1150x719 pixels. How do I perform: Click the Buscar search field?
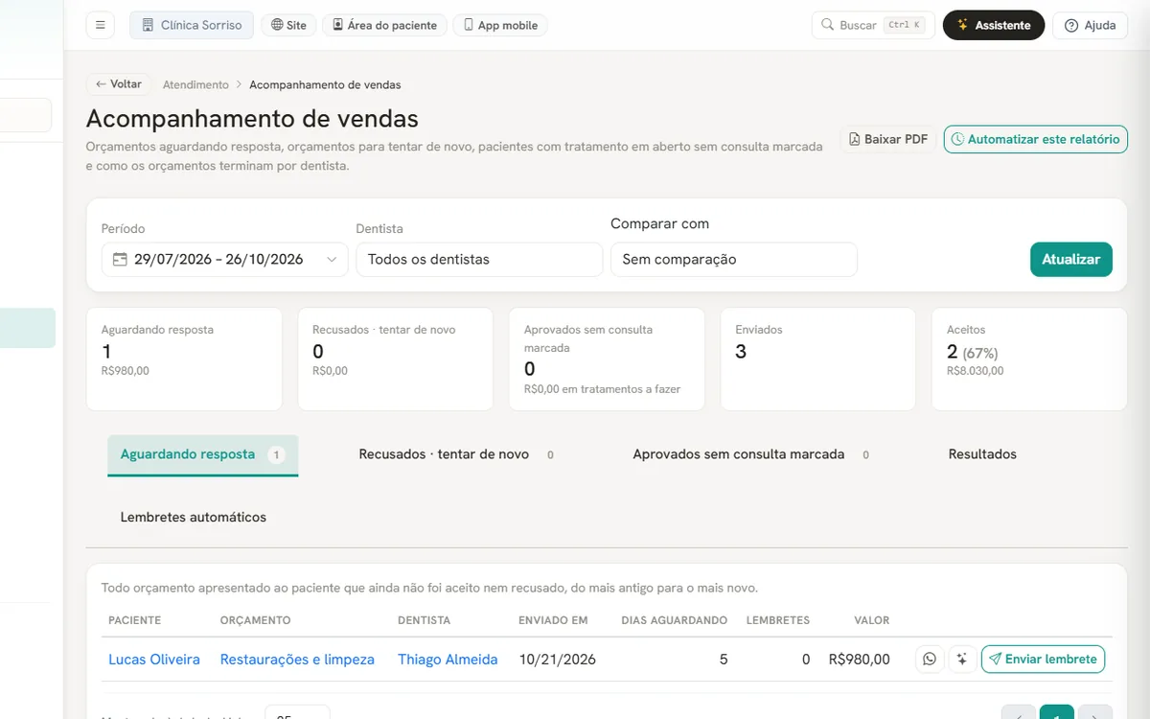tap(873, 25)
